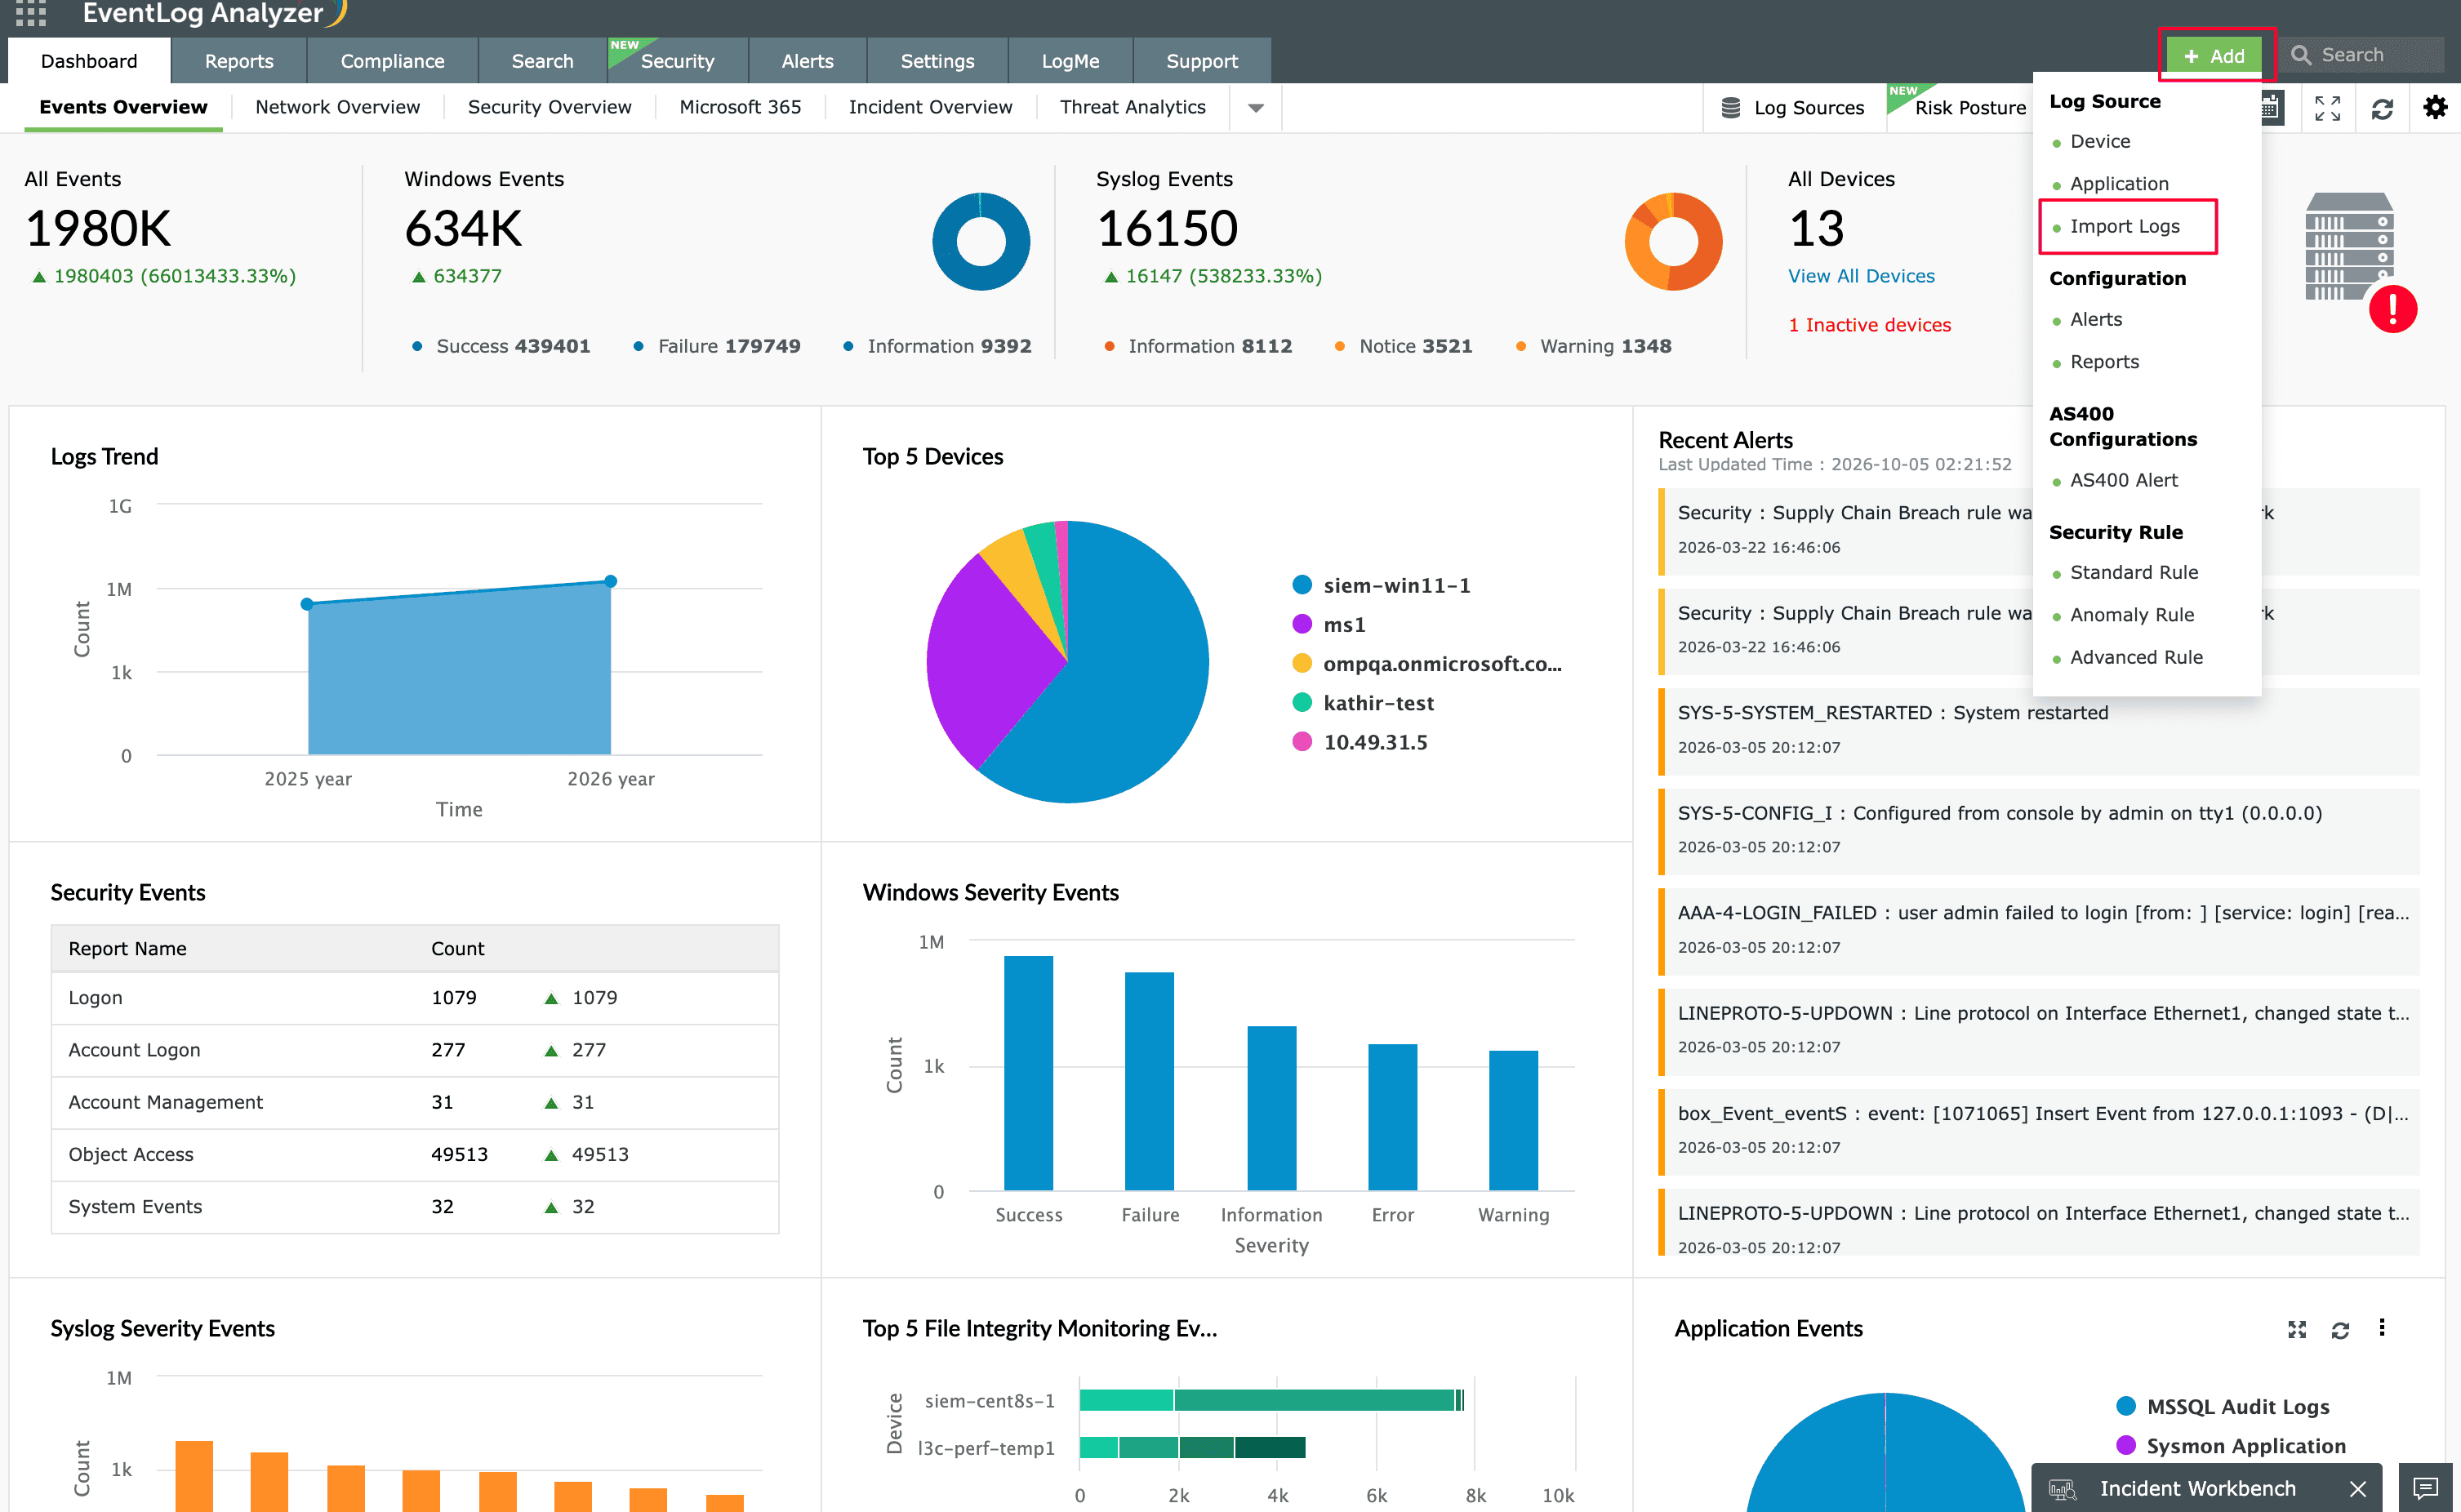The image size is (2461, 1512).
Task: Open the Settings tab
Action: click(937, 61)
